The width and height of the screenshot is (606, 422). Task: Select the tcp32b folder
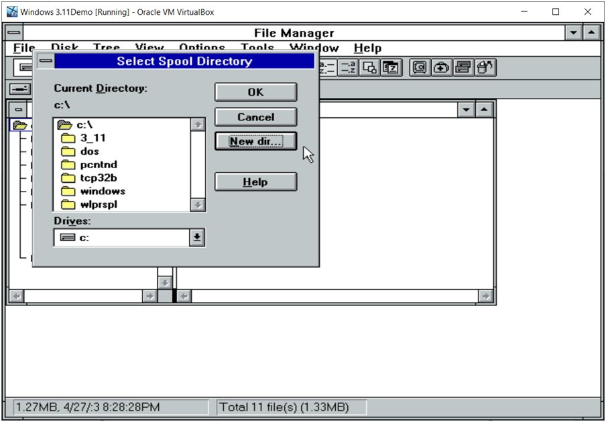[x=122, y=178]
